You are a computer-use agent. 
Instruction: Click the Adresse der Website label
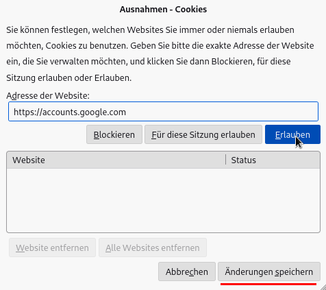click(x=48, y=95)
